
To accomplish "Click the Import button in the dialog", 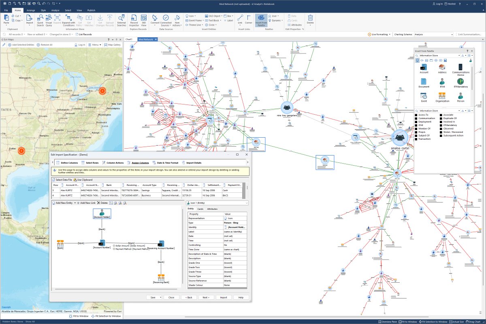I will point(224,297).
